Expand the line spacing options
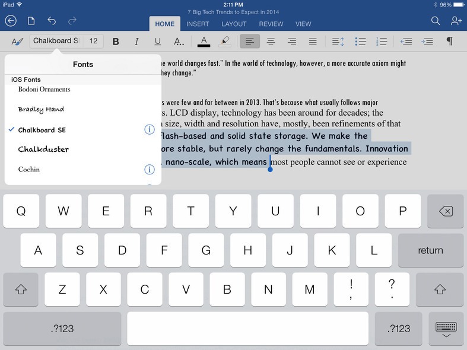The height and width of the screenshot is (350, 467). (338, 42)
